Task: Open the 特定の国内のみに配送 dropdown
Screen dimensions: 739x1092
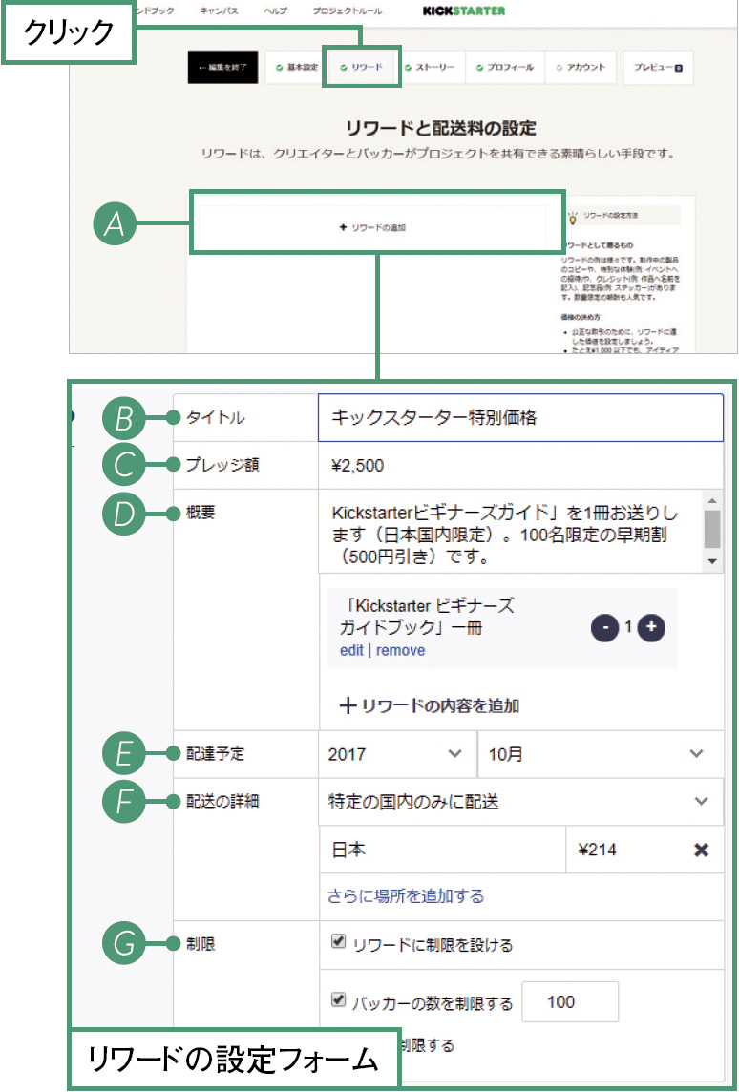Action: (521, 802)
